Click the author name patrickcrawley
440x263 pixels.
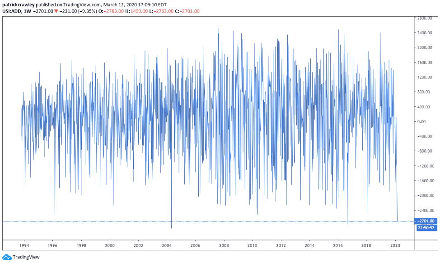(18, 5)
